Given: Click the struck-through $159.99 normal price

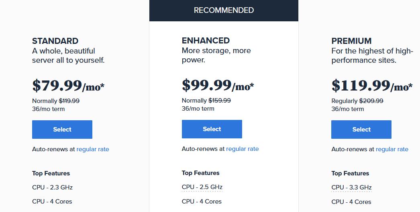Looking at the screenshot, I should point(220,101).
